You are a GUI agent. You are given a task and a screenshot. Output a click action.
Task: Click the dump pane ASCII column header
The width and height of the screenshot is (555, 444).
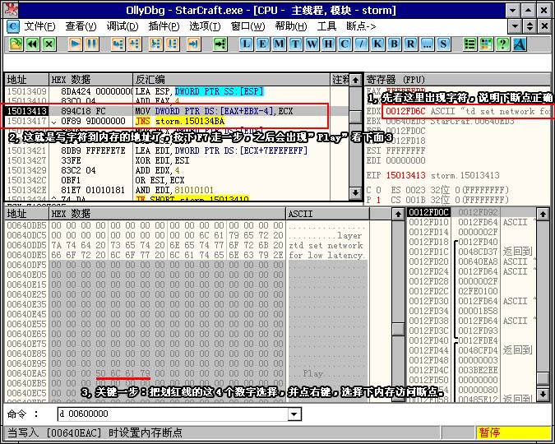[x=327, y=214]
